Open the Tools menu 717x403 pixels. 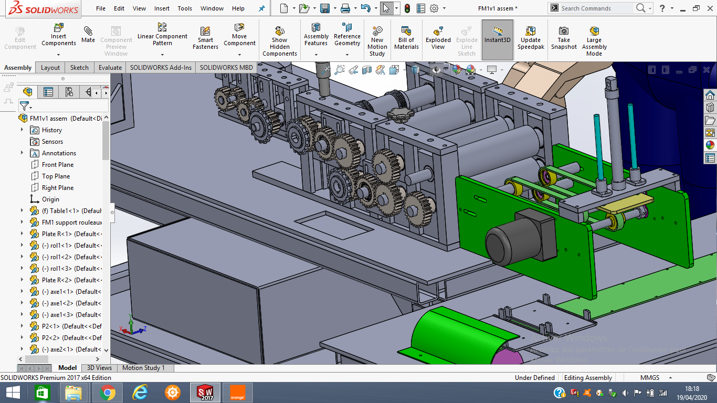[x=185, y=8]
